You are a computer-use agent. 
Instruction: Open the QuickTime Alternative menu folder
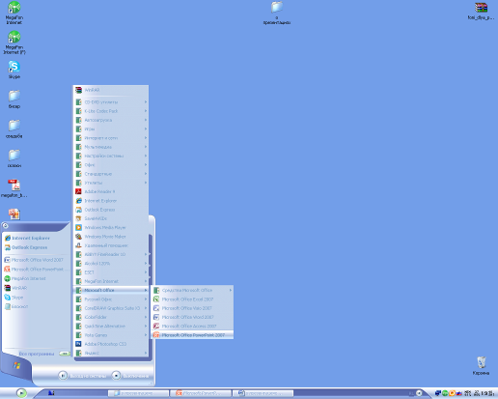coord(111,327)
